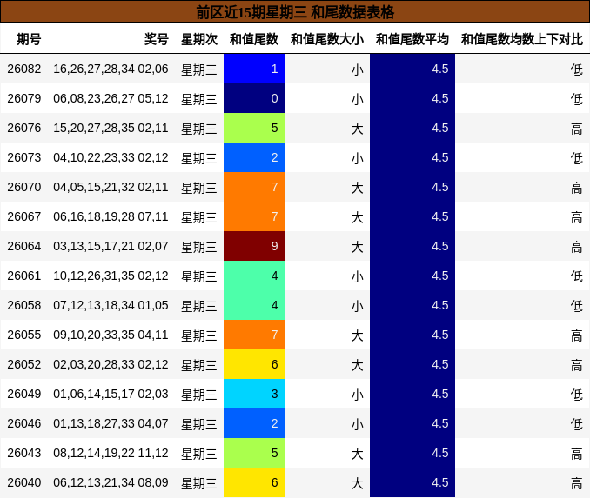Click the orange tail cell 7 in row 26067

click(254, 216)
